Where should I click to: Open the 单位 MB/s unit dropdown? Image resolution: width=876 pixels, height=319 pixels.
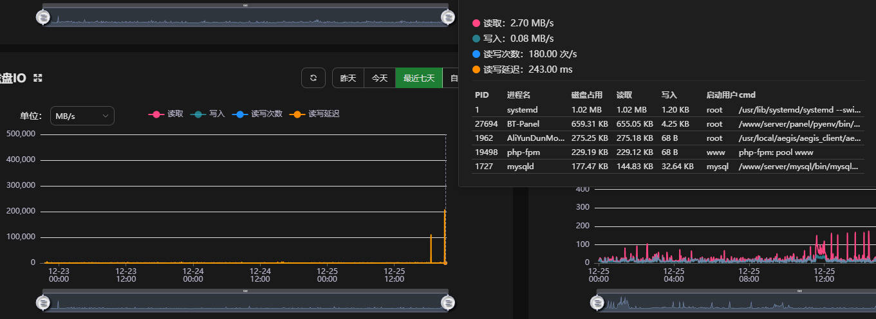pyautogui.click(x=82, y=116)
